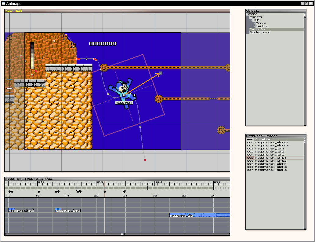
Task: Click the Mega Man Images panel scrollbar
Action: tap(305, 184)
